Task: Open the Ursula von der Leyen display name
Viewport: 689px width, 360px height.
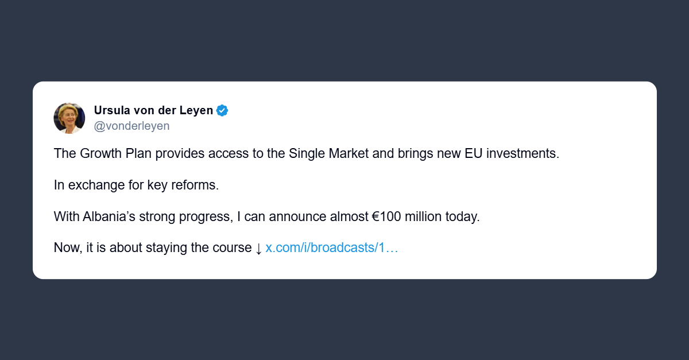Action: 153,111
